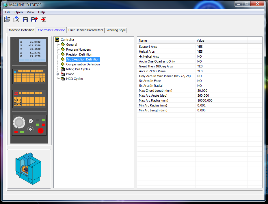Click the Save floppy disk icon
The height and width of the screenshot is (204, 268).
coord(25,19)
